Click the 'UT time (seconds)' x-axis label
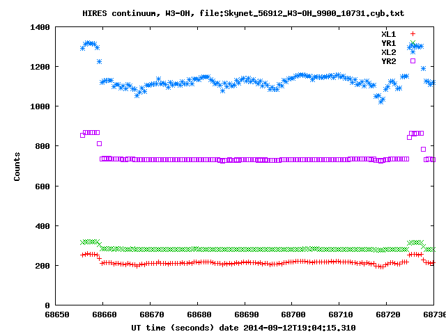Viewport: 446px width, 334px height. tap(172, 328)
